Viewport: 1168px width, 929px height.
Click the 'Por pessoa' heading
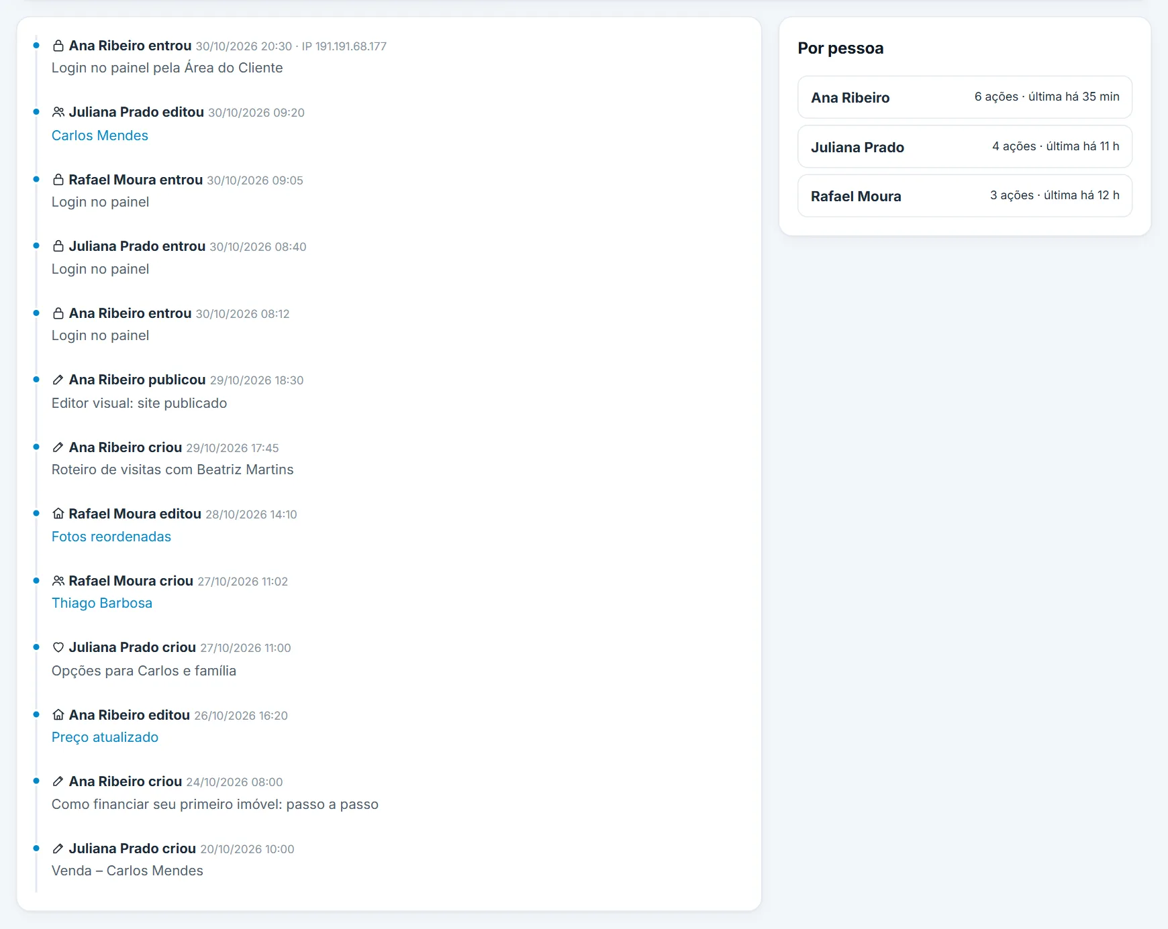(840, 48)
